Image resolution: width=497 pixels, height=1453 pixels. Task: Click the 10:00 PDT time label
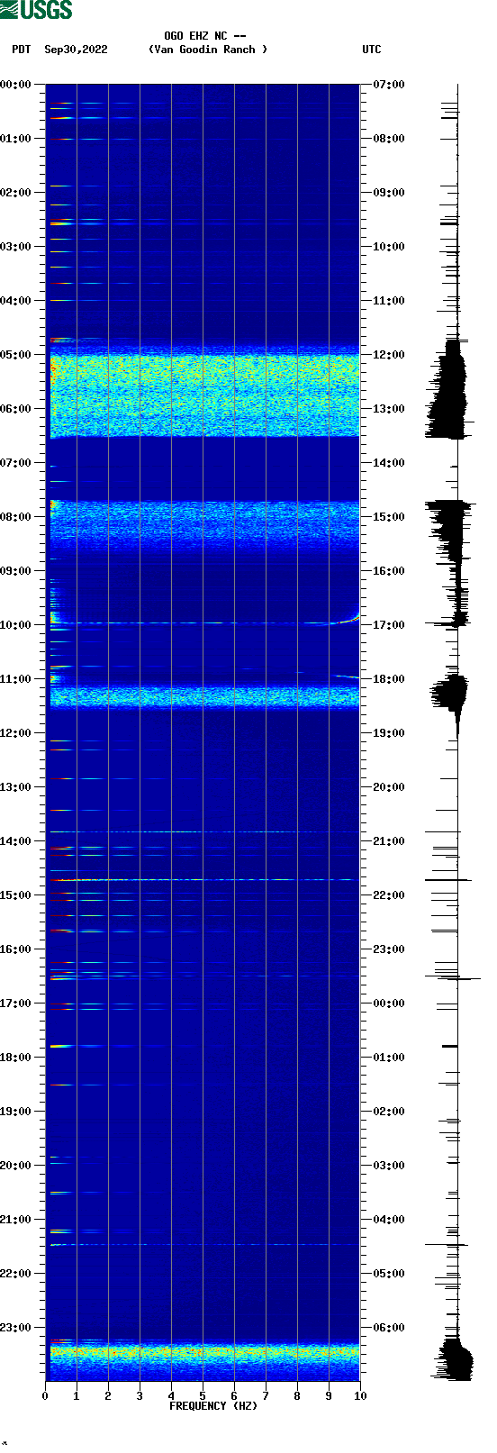click(x=15, y=625)
